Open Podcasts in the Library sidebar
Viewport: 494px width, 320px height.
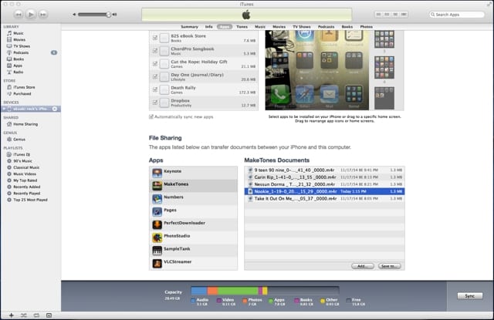click(21, 52)
